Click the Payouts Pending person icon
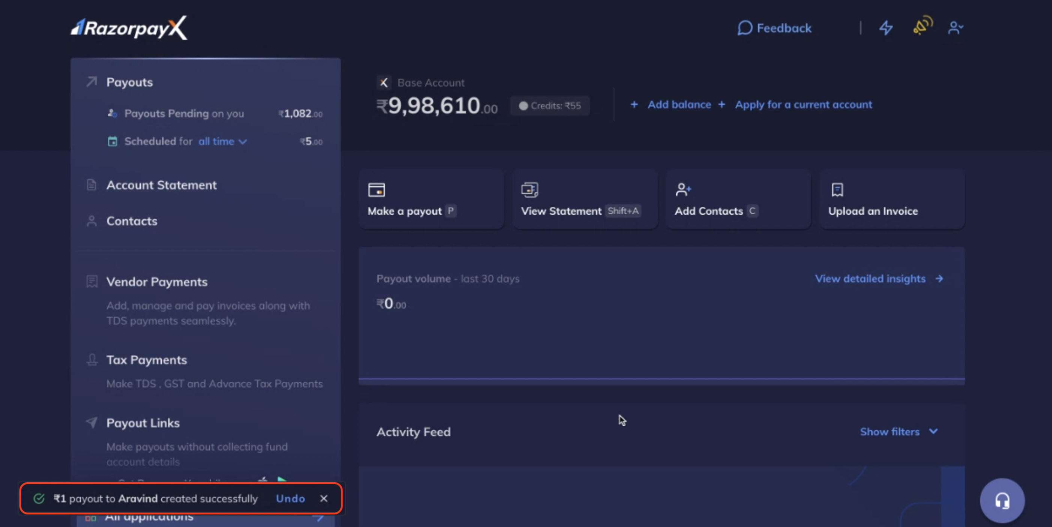The image size is (1052, 527). (x=112, y=113)
